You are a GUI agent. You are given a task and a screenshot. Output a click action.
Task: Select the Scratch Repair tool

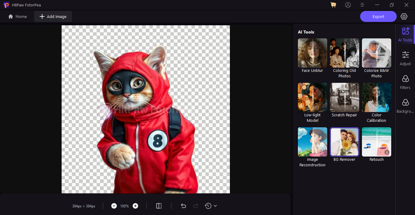345,98
